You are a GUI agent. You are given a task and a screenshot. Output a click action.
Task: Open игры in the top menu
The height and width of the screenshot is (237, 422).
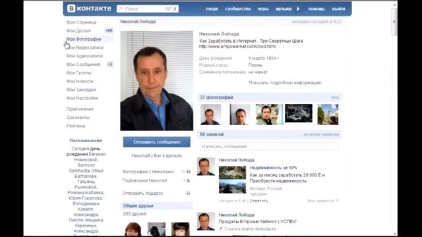coord(263,9)
